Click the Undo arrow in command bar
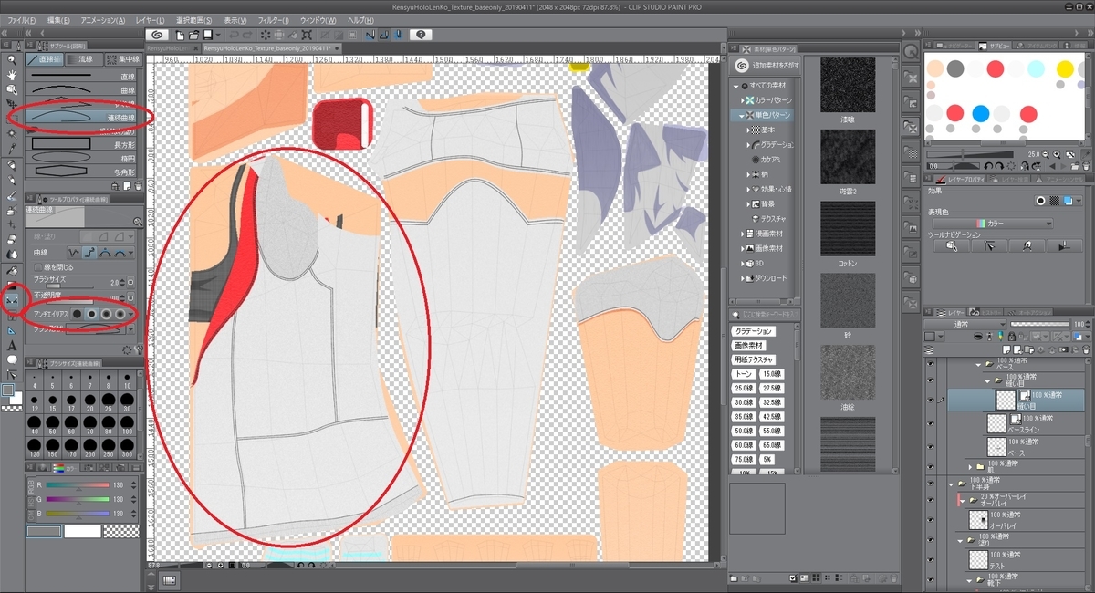Screen dimensions: 1095x593 (x=233, y=35)
